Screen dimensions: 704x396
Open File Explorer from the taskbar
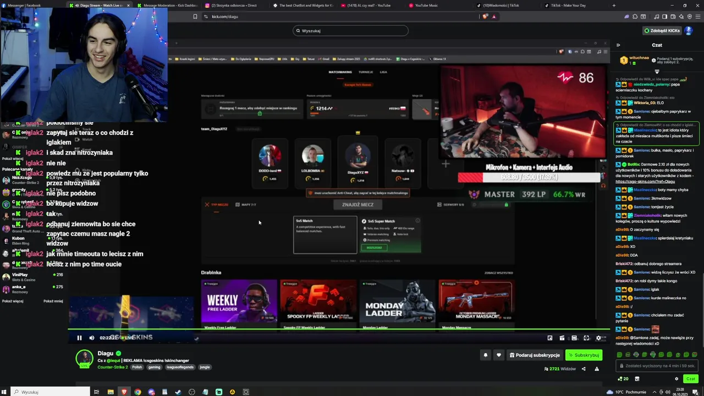[x=110, y=392]
